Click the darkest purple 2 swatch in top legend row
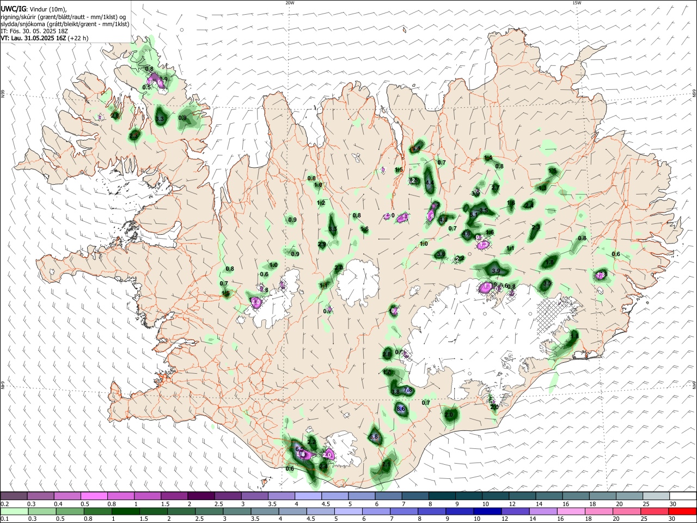The image size is (697, 523). 201,496
